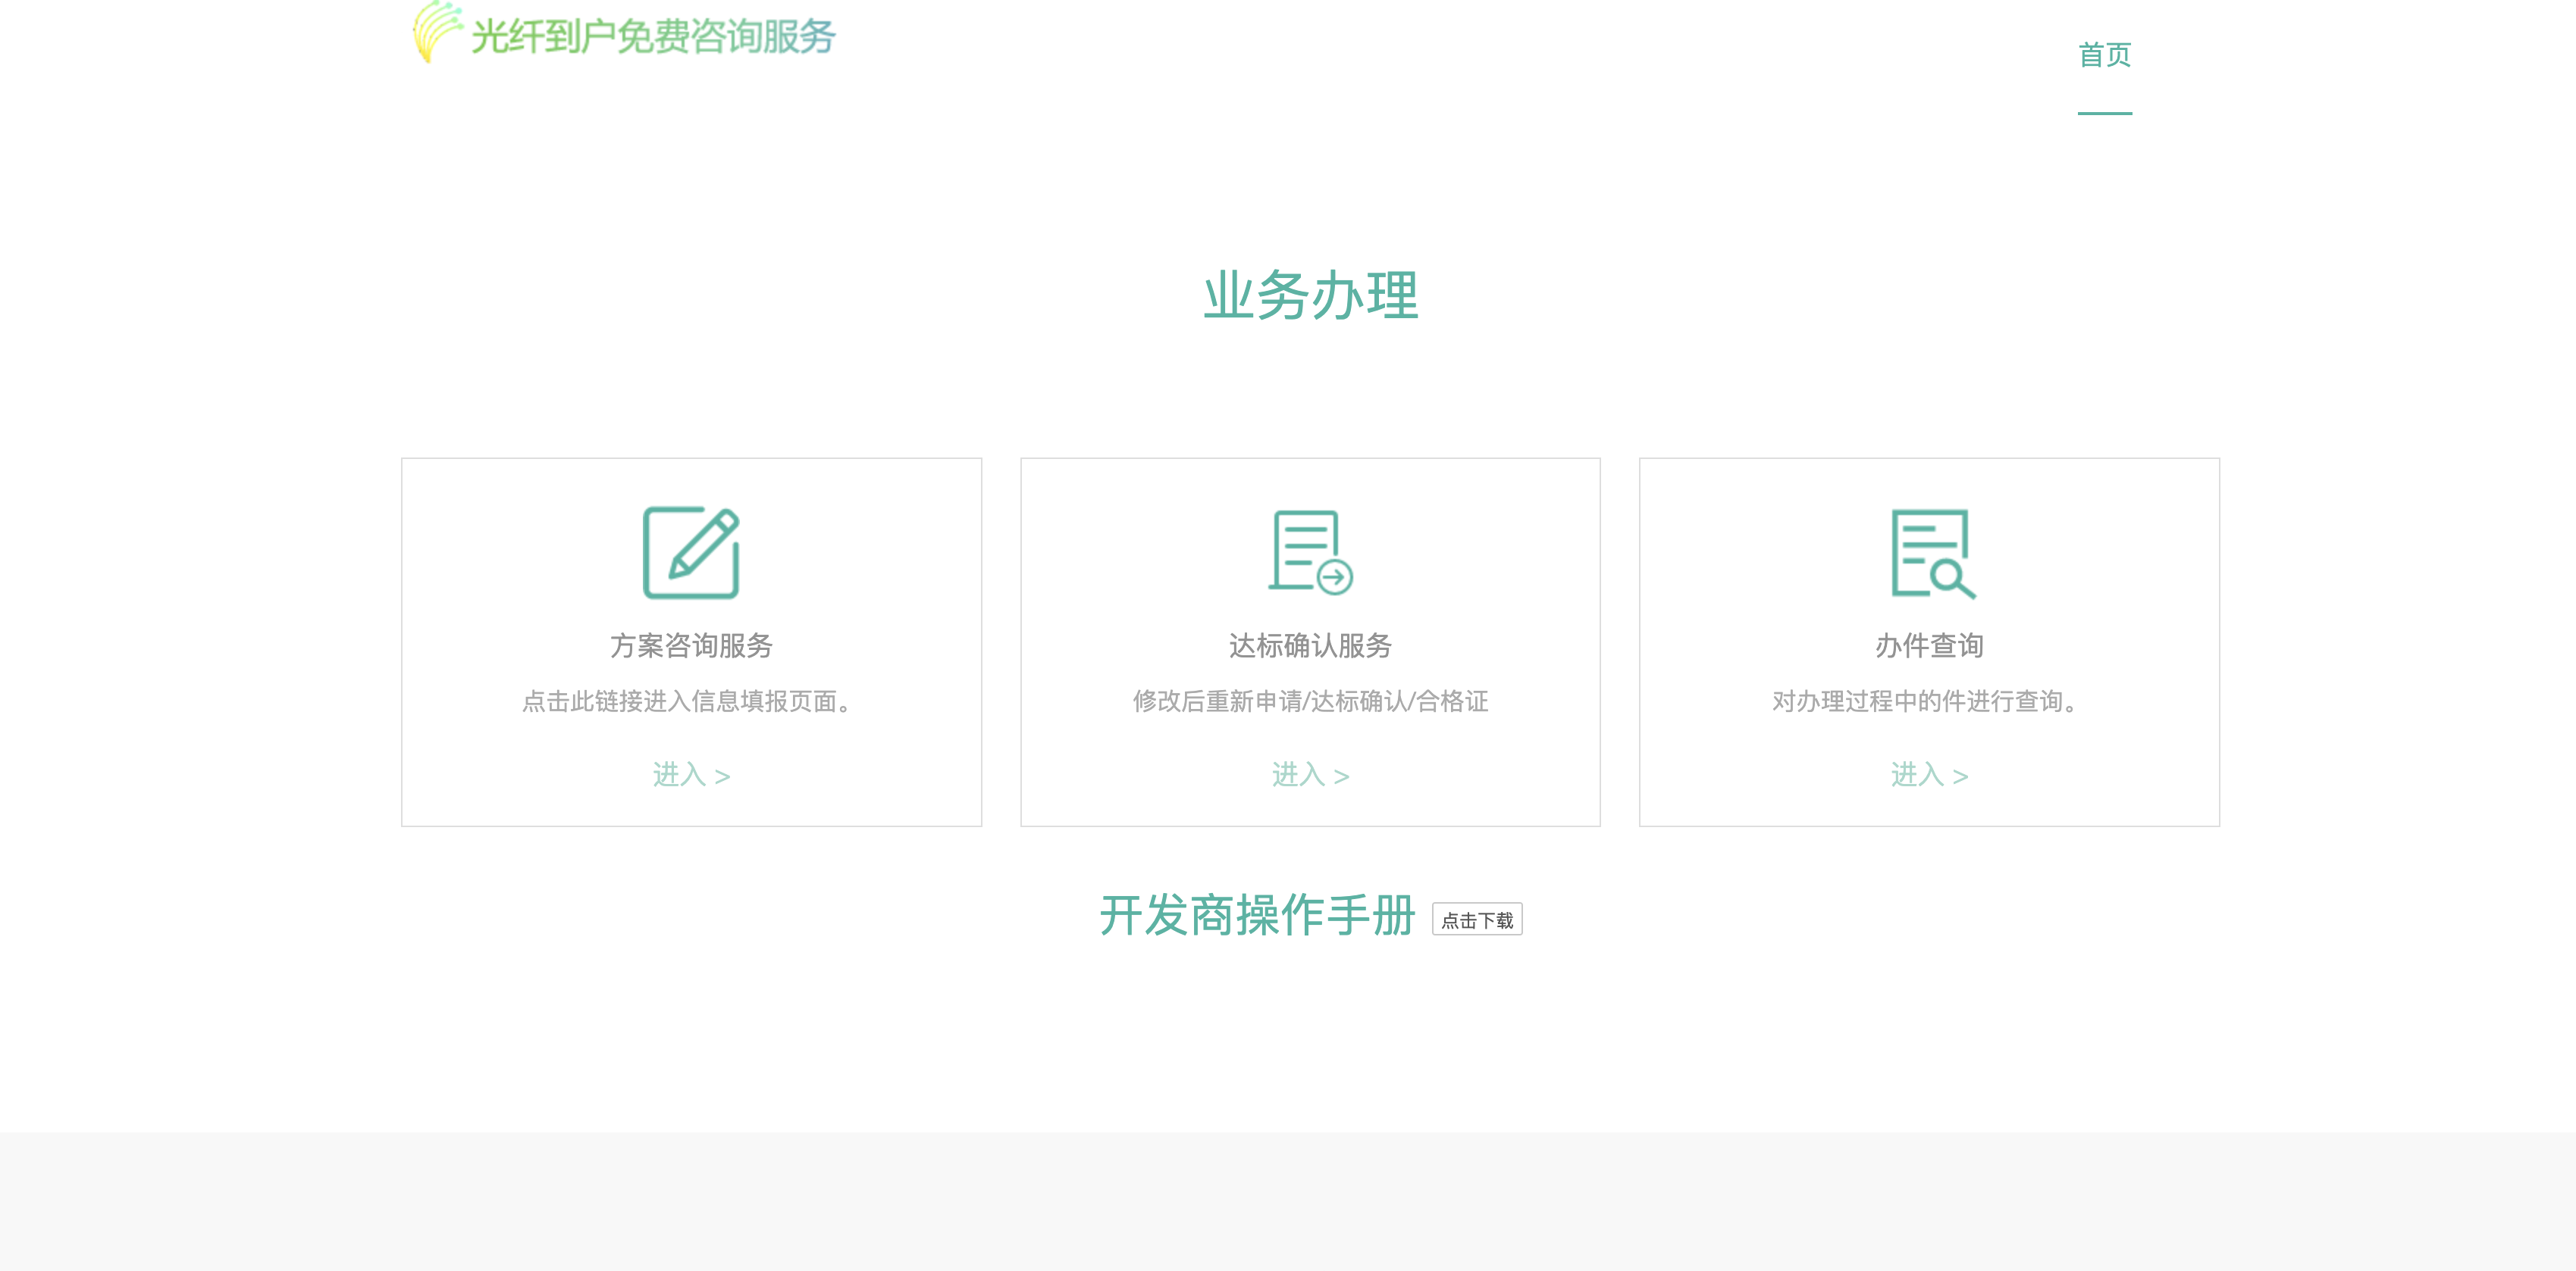Click the 开发商操作手册 heading
The height and width of the screenshot is (1271, 2576).
click(x=1258, y=914)
